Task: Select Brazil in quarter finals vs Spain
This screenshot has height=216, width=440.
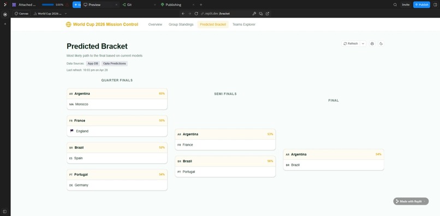Action: tap(117, 148)
